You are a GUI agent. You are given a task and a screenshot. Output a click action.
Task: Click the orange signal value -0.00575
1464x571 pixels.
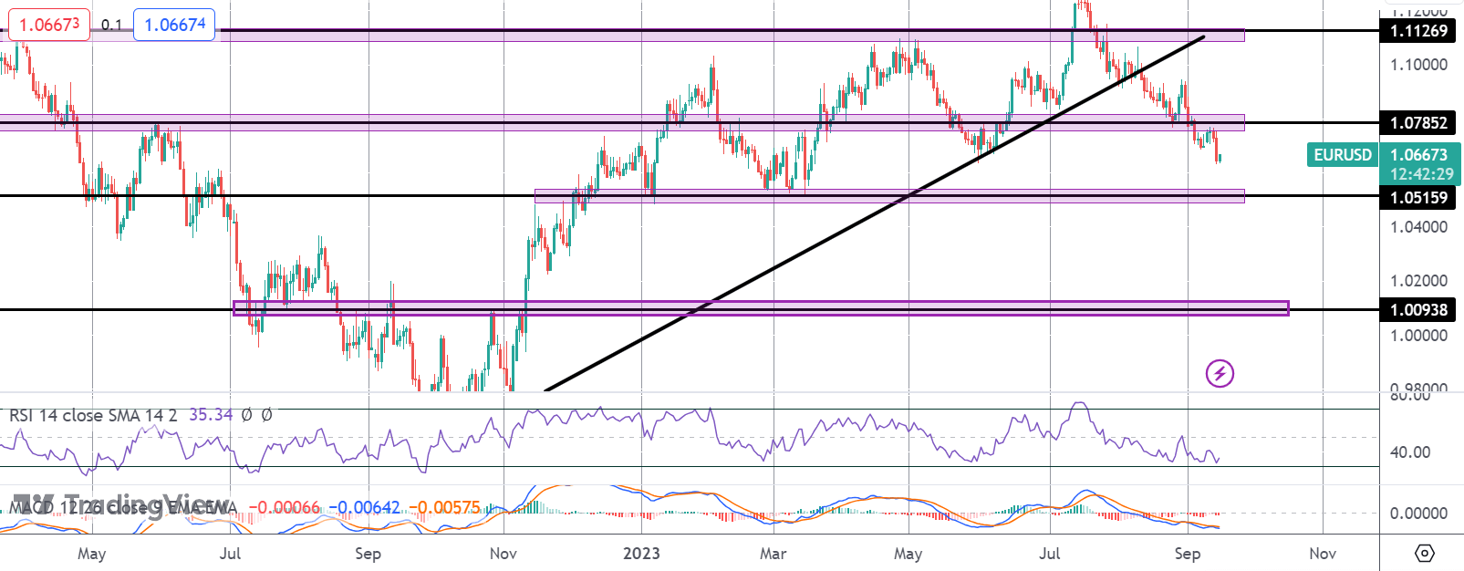[x=444, y=507]
